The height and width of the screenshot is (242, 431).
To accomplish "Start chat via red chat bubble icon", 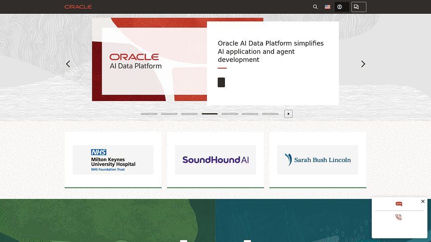I will 399,204.
